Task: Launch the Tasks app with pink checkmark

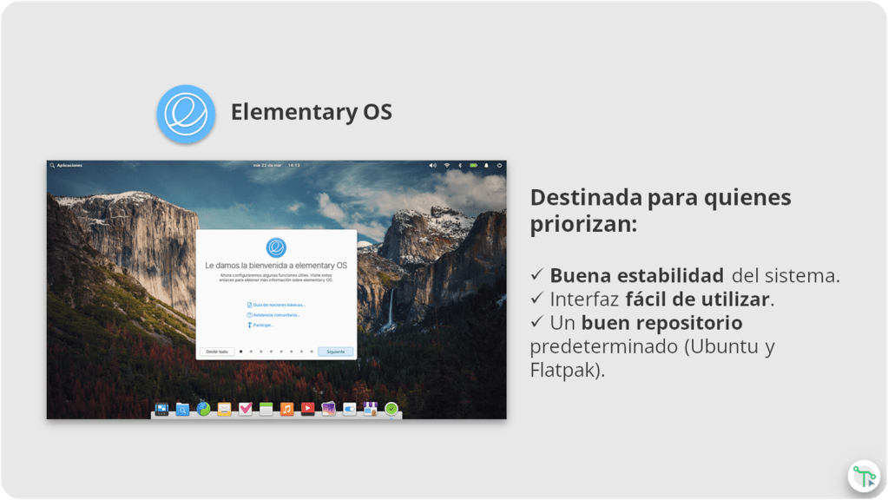Action: tap(246, 409)
